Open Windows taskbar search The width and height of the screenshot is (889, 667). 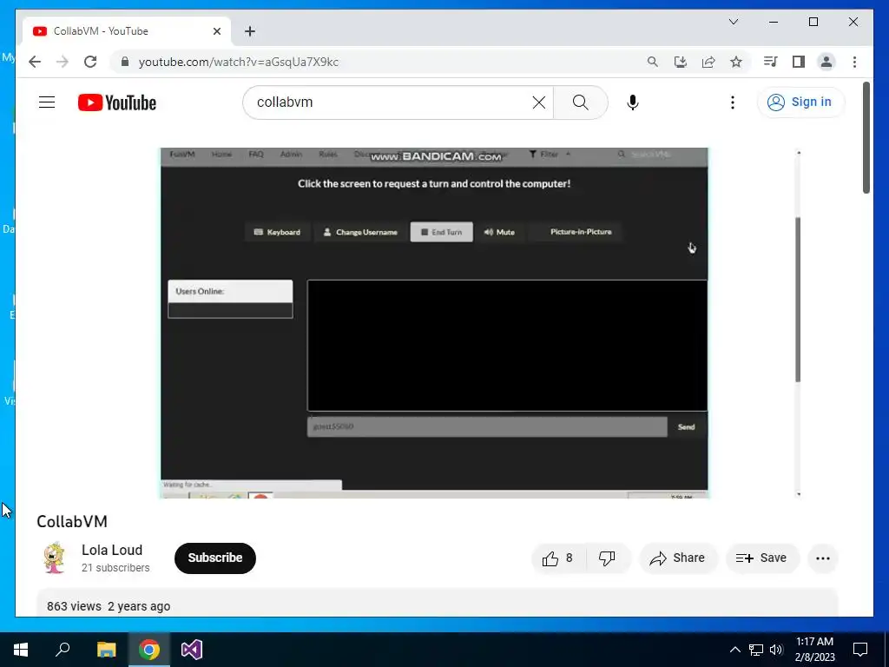point(63,650)
